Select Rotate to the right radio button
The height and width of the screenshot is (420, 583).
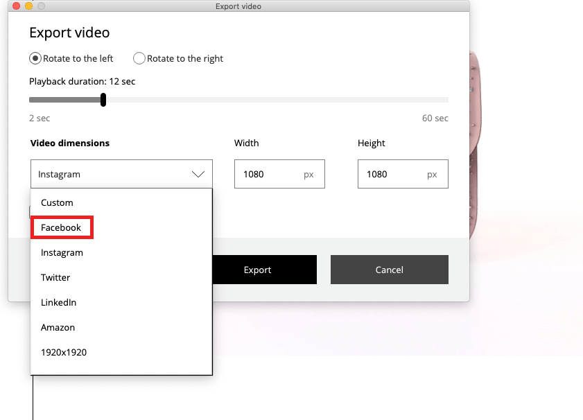tap(139, 58)
